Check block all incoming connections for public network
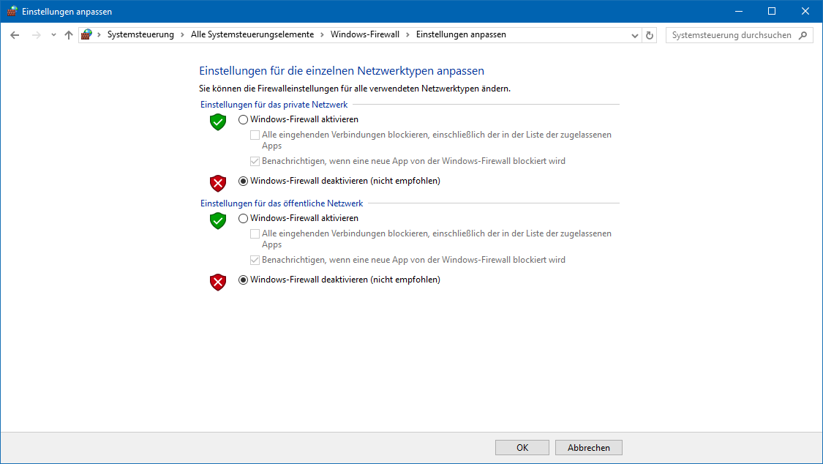 pos(255,233)
